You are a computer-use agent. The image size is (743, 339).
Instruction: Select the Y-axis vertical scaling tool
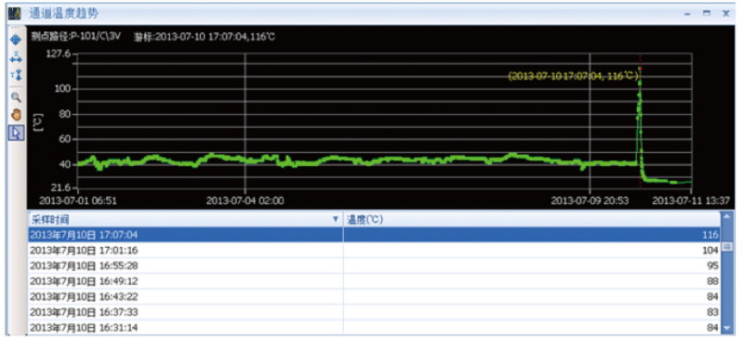16,75
